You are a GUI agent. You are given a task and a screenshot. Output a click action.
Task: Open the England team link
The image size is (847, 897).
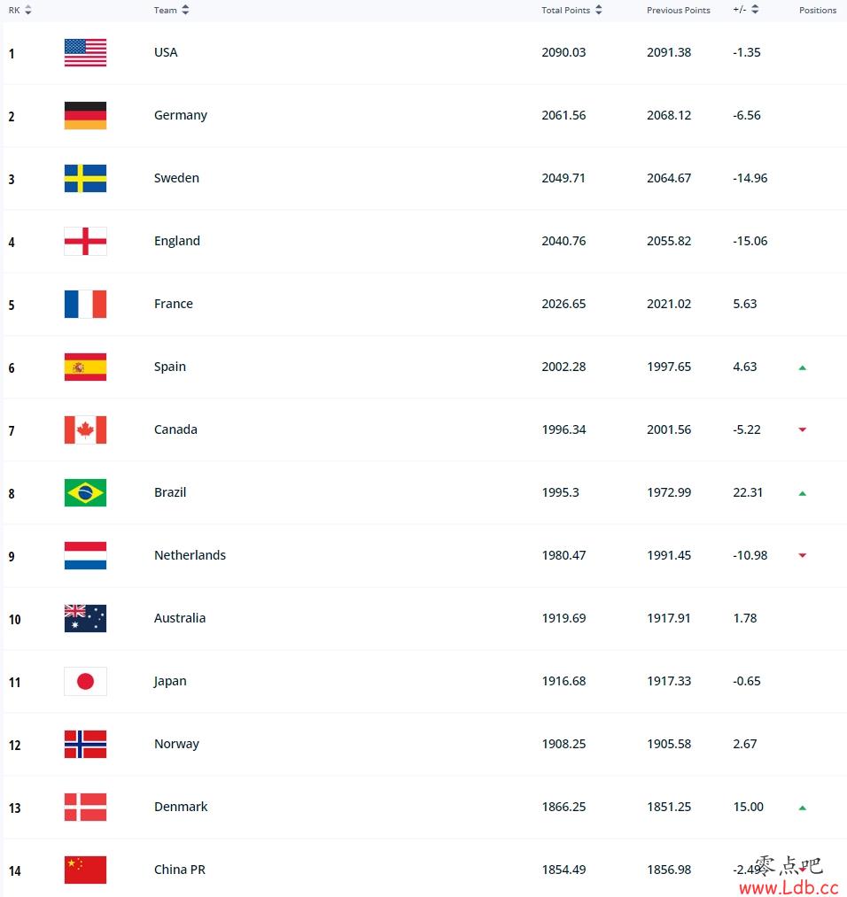point(177,241)
